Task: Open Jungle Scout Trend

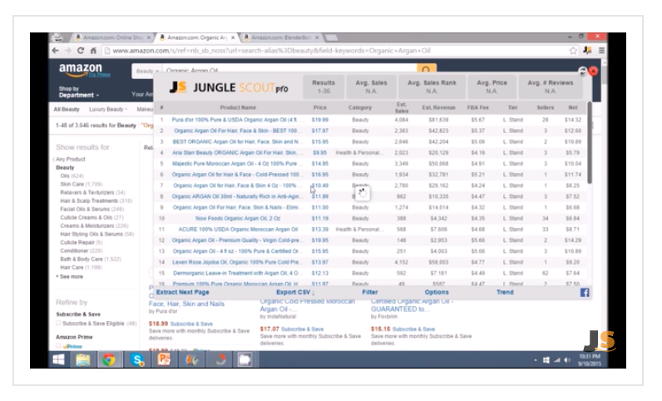Action: [x=505, y=292]
